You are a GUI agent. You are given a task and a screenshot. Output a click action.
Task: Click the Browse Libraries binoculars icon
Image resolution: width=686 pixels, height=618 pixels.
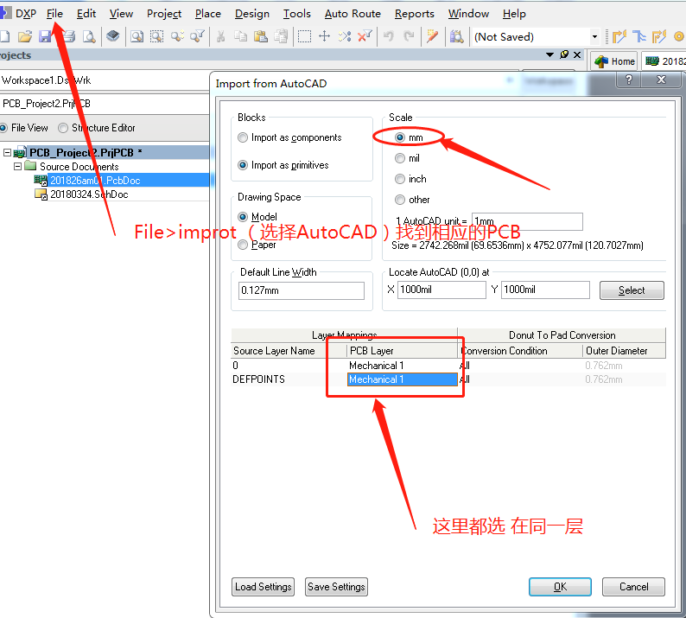456,36
